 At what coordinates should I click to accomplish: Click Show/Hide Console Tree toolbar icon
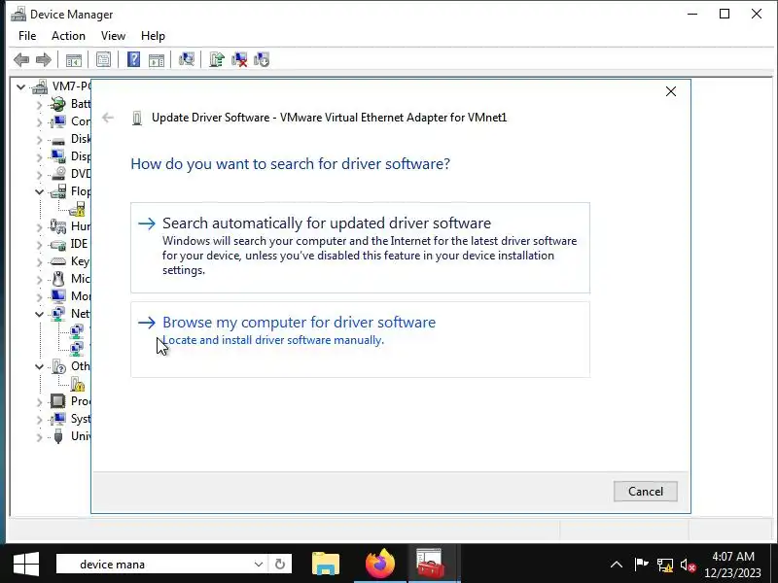pyautogui.click(x=74, y=60)
